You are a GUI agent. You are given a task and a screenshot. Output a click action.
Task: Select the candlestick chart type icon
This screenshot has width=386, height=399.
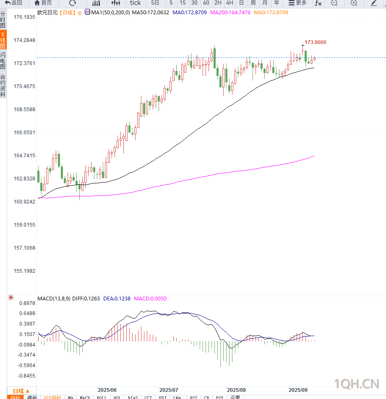[116, 3]
